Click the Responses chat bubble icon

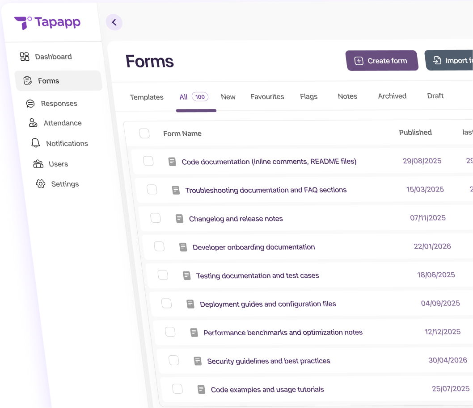tap(30, 104)
